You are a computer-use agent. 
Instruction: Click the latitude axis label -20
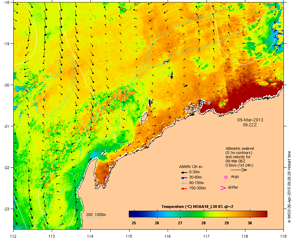point(6,85)
